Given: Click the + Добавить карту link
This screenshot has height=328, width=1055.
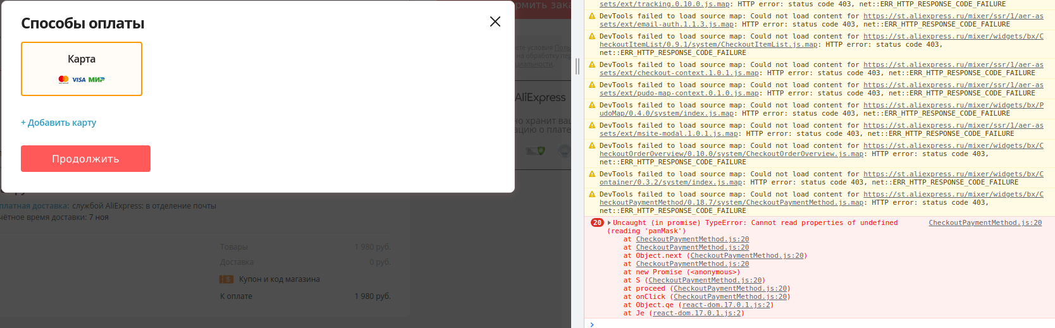Looking at the screenshot, I should tap(58, 123).
